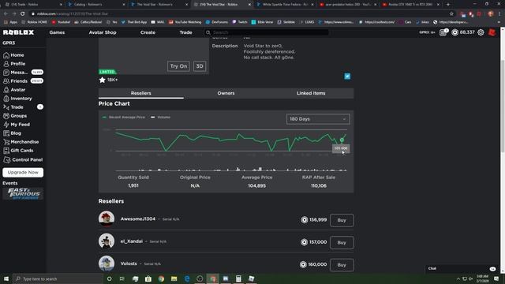Image resolution: width=505 pixels, height=284 pixels.
Task: Click the Robux balance icon
Action: pyautogui.click(x=454, y=32)
